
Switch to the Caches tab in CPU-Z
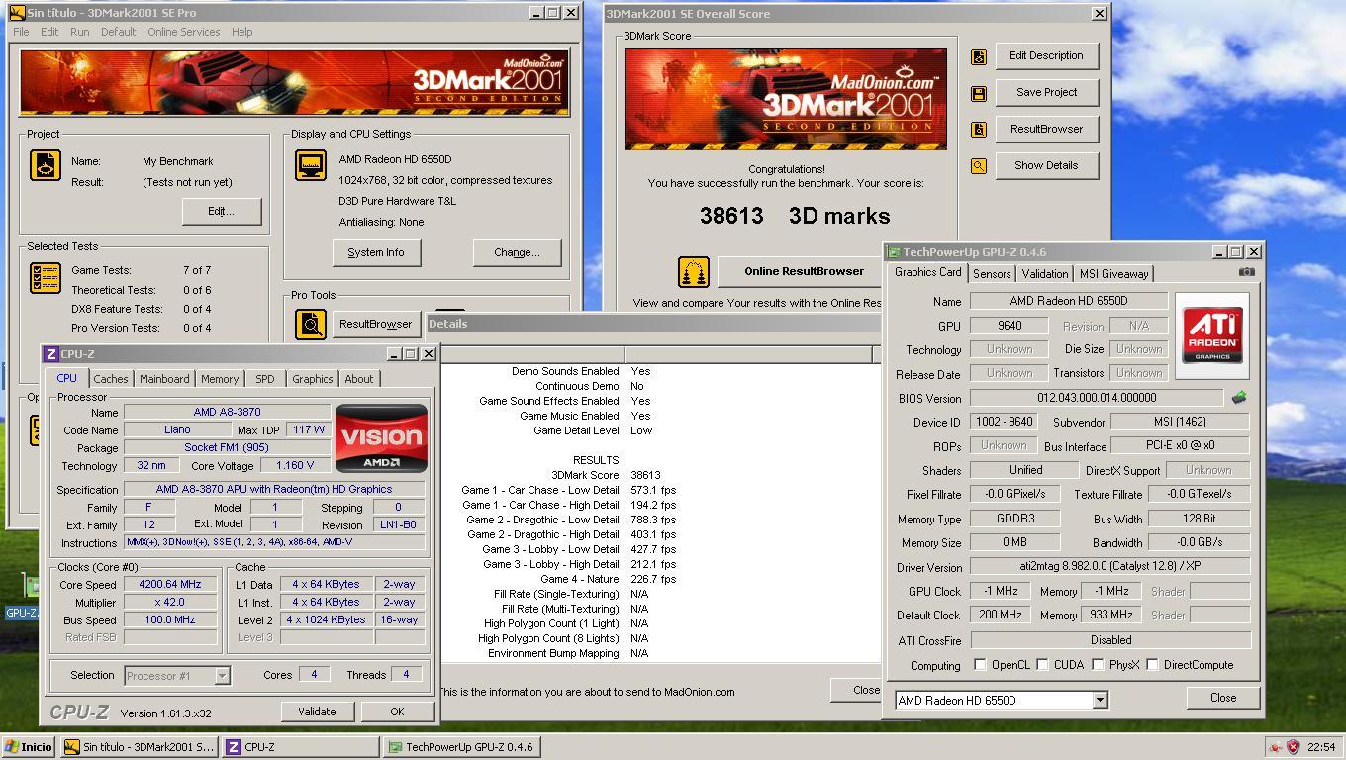111,379
